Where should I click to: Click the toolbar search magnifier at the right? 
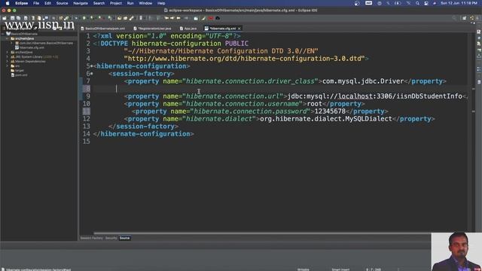coord(454,18)
